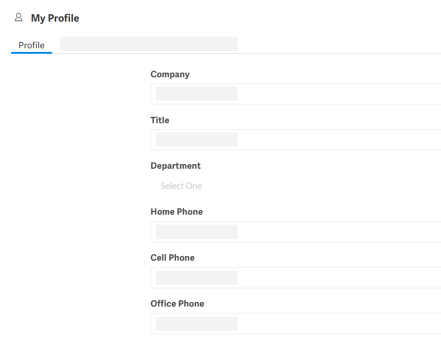441x348 pixels.
Task: Click the Home Phone field label
Action: click(x=177, y=212)
